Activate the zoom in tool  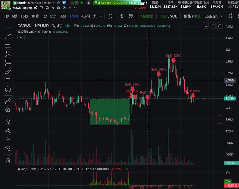8,110
